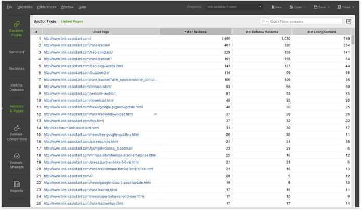This screenshot has height=210, width=361.
Task: Open the google-local-3-pack-update.html link
Action: click(x=97, y=183)
